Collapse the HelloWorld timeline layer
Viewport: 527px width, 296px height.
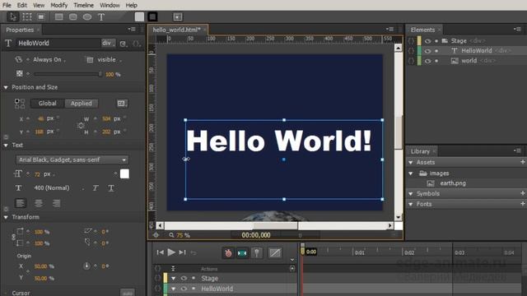coord(174,289)
